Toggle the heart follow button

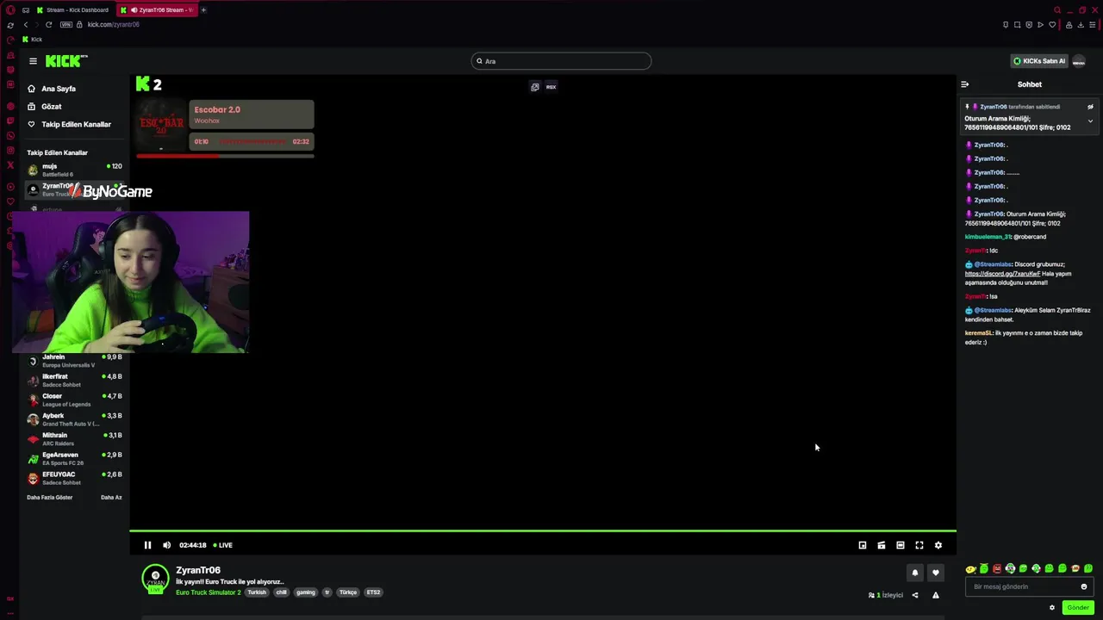coord(936,573)
